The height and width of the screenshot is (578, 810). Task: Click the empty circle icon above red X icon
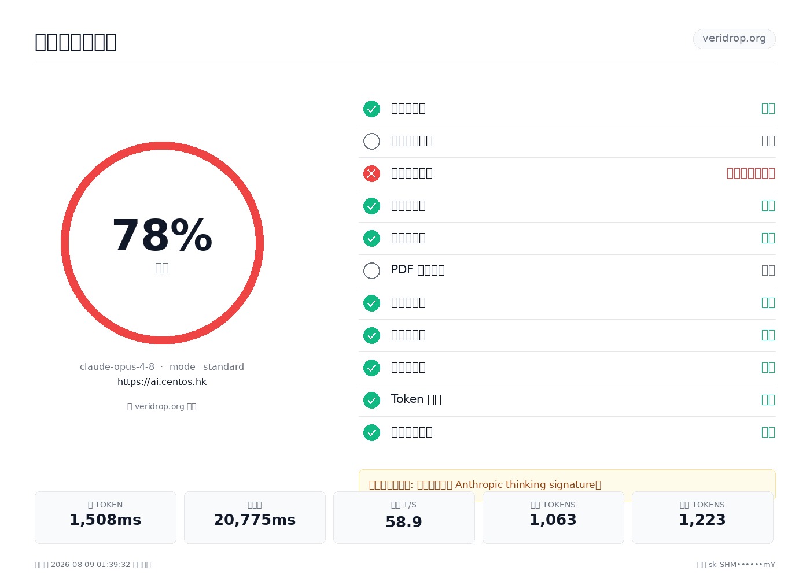click(371, 141)
